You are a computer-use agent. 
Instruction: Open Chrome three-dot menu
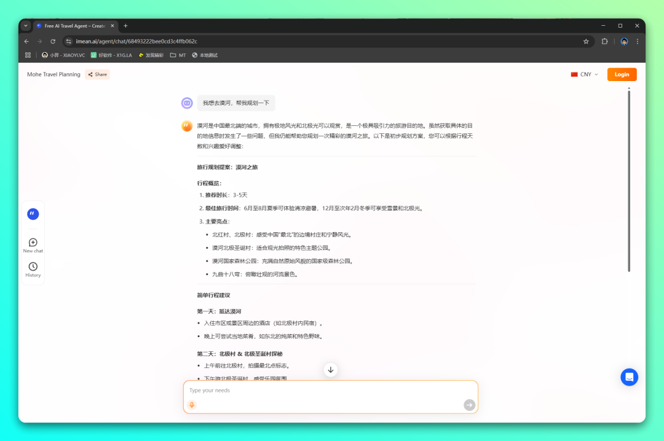coord(638,41)
